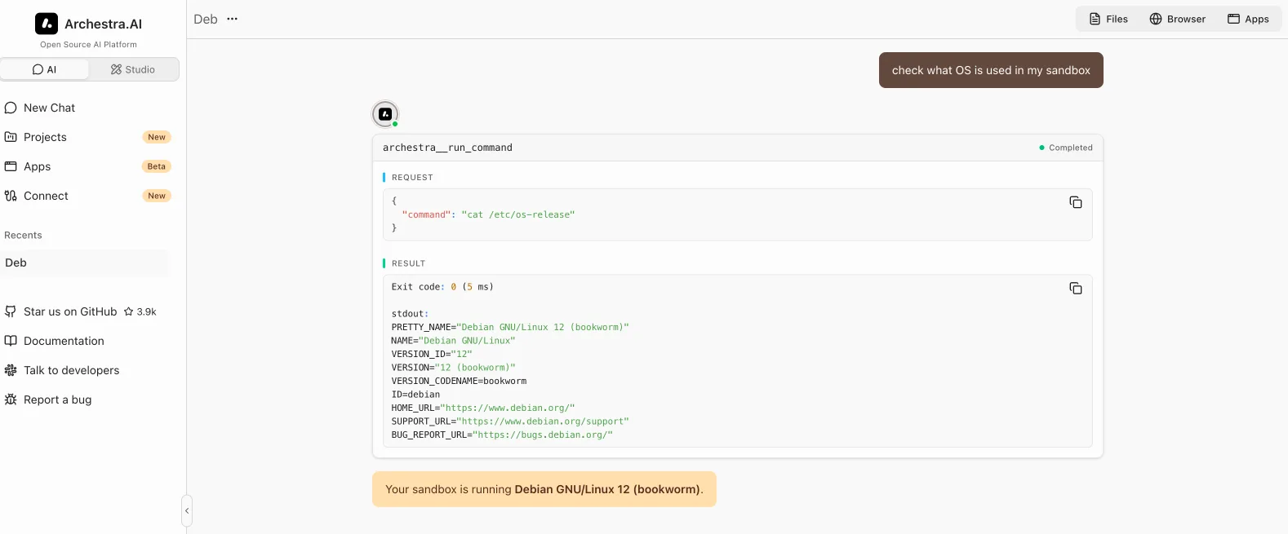Viewport: 1288px width, 534px height.
Task: Click the Projects folder icon
Action: pos(11,137)
